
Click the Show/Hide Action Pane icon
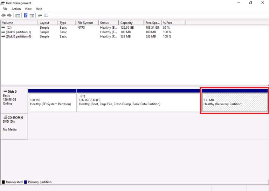pos(32,15)
